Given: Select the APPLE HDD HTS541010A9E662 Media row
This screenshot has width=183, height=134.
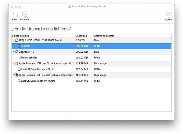Looking at the screenshot, I should pos(91,40).
